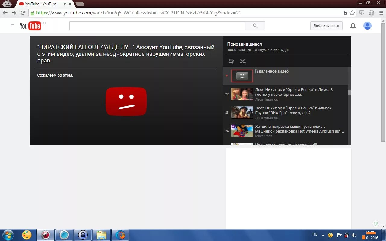The height and width of the screenshot is (241, 386).
Task: Open the Windows Start button
Action: (x=8, y=235)
